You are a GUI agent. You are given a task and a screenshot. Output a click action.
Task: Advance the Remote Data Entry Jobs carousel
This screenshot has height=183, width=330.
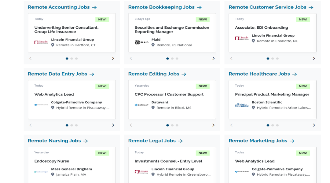click(113, 125)
